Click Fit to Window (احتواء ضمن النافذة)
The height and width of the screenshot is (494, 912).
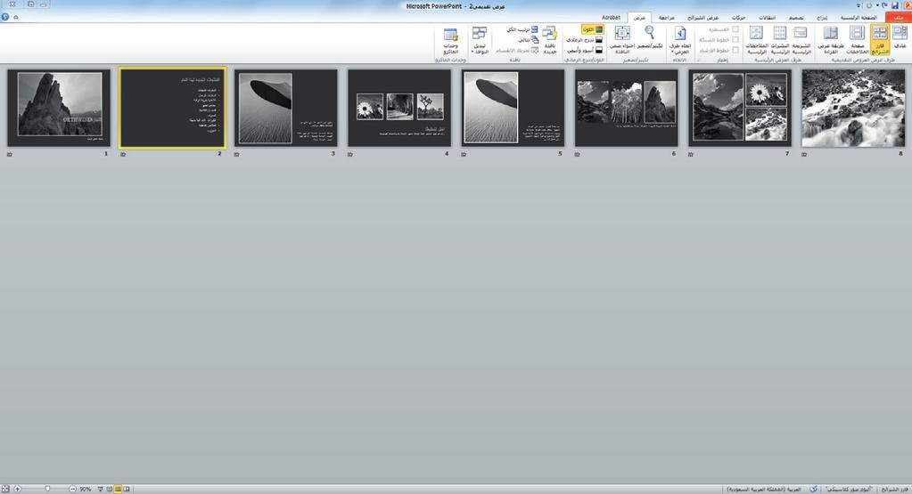click(x=622, y=39)
